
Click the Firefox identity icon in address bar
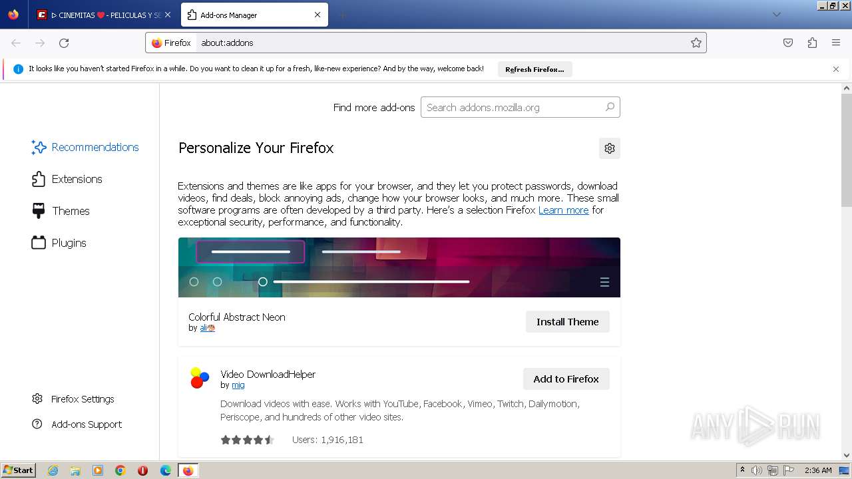[172, 43]
